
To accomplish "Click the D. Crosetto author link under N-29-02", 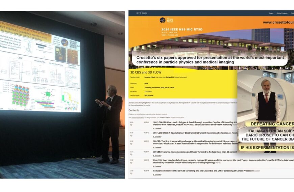I will (157, 137).
